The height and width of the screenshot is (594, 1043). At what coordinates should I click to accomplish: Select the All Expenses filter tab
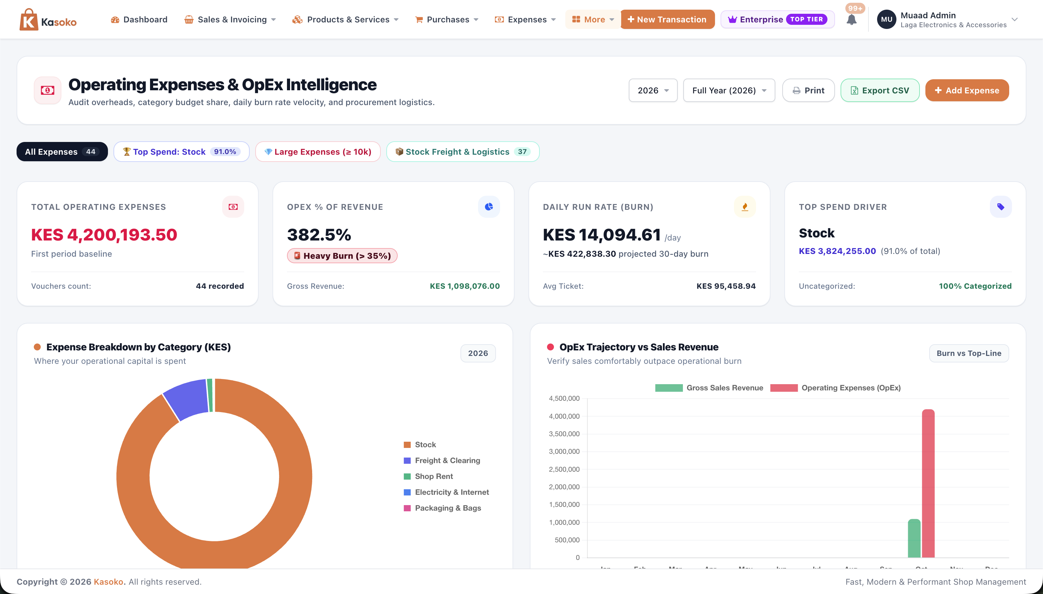point(62,151)
